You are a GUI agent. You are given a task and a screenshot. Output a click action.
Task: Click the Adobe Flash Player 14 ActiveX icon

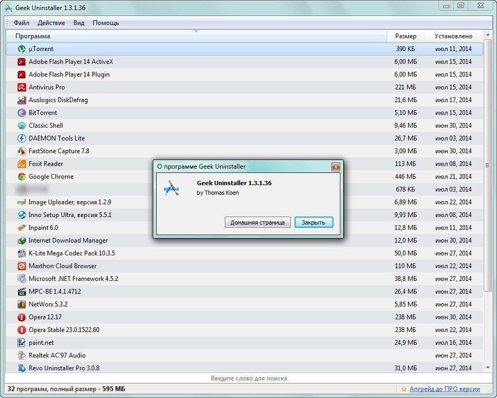(x=21, y=62)
